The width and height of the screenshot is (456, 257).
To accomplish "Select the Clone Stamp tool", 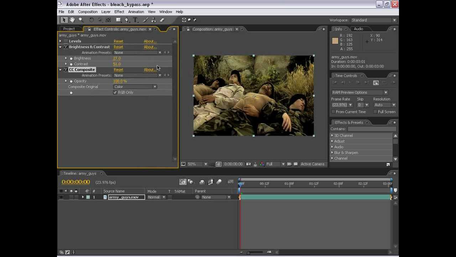I will click(x=154, y=20).
